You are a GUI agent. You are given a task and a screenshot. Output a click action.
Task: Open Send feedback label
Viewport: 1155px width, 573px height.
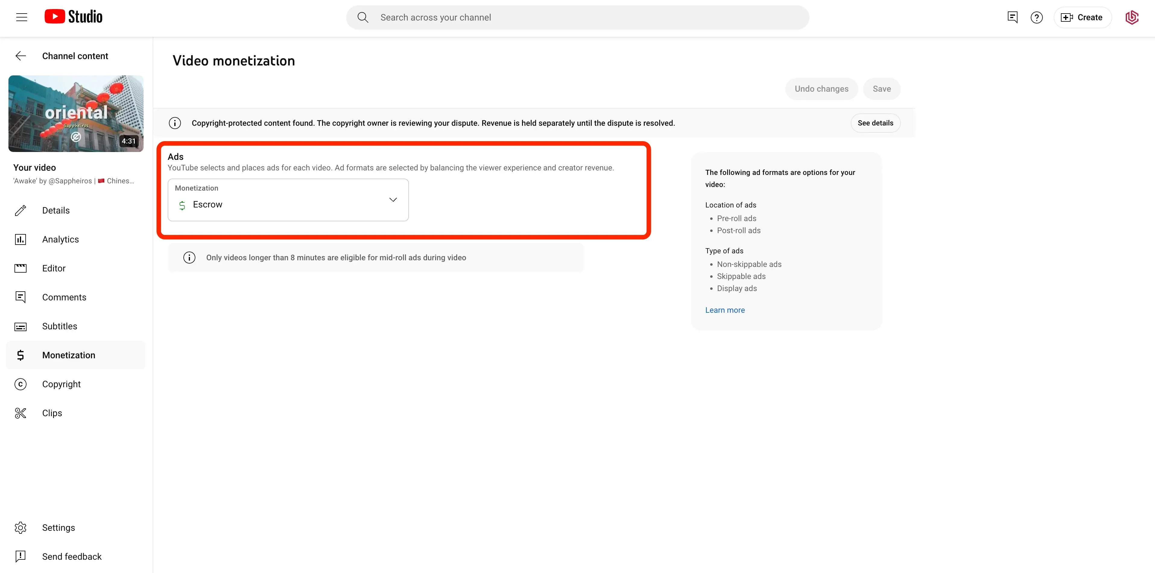pos(72,556)
